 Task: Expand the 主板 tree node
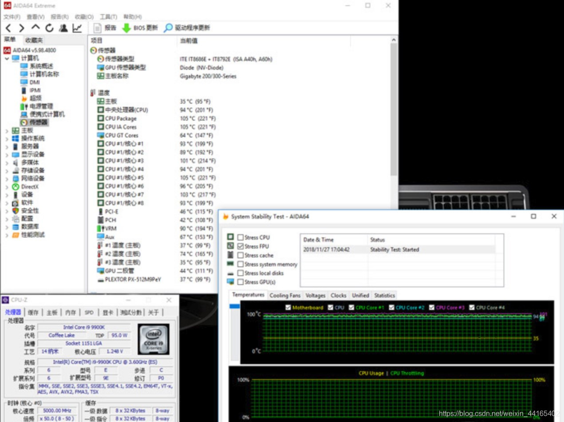(x=7, y=130)
